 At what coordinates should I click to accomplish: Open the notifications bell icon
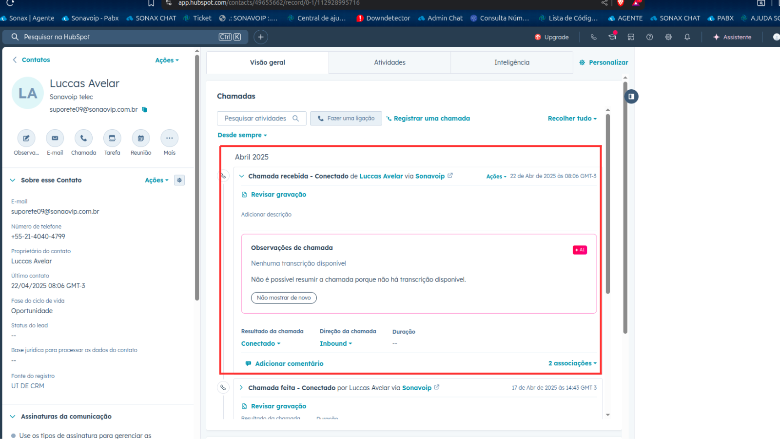(687, 37)
